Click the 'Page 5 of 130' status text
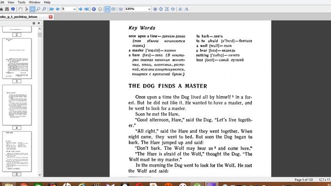 [x=304, y=180]
